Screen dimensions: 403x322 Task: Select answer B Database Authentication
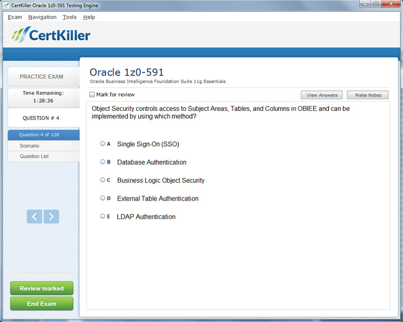pyautogui.click(x=102, y=162)
